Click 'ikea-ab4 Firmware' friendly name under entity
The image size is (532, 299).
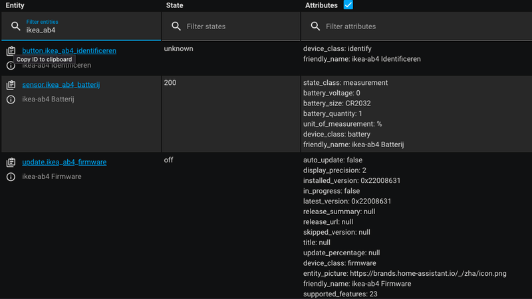52,176
